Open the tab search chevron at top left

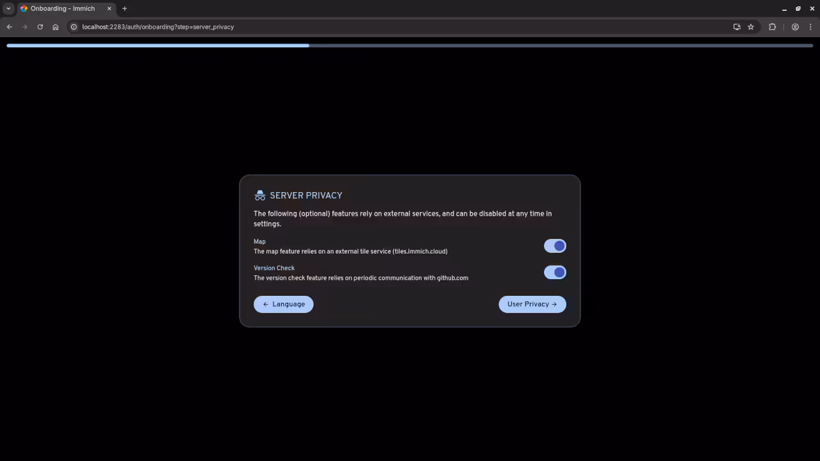8,8
